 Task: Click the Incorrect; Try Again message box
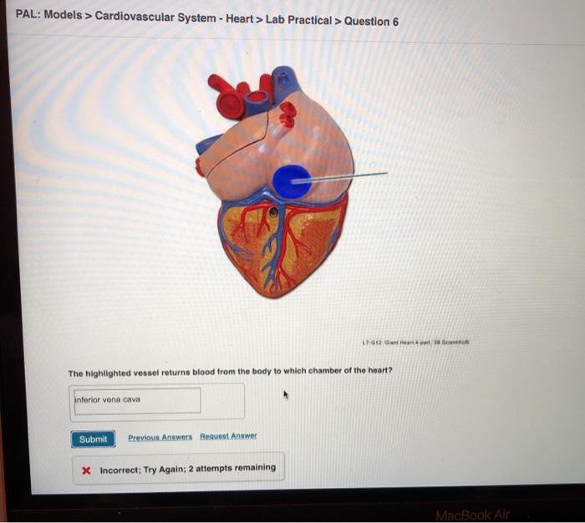pos(178,469)
